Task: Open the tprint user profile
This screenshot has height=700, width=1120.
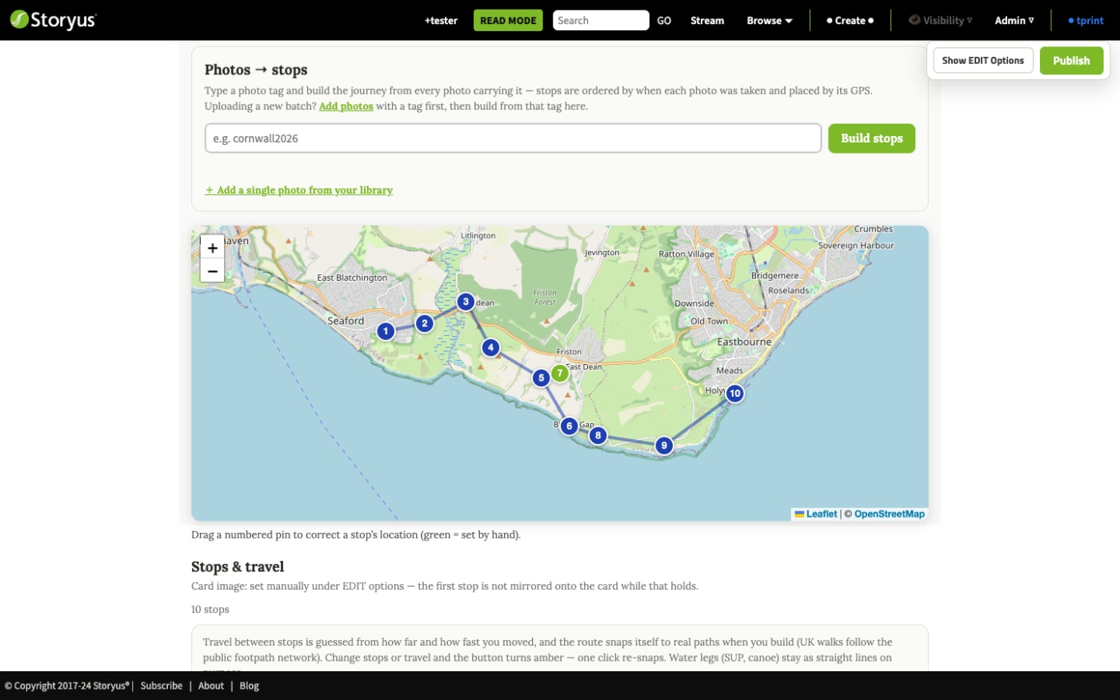Action: tap(1086, 21)
